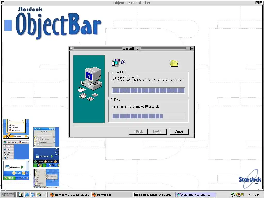This screenshot has width=264, height=198.
Task: Click the computer setup illustration
Action: pos(89,89)
